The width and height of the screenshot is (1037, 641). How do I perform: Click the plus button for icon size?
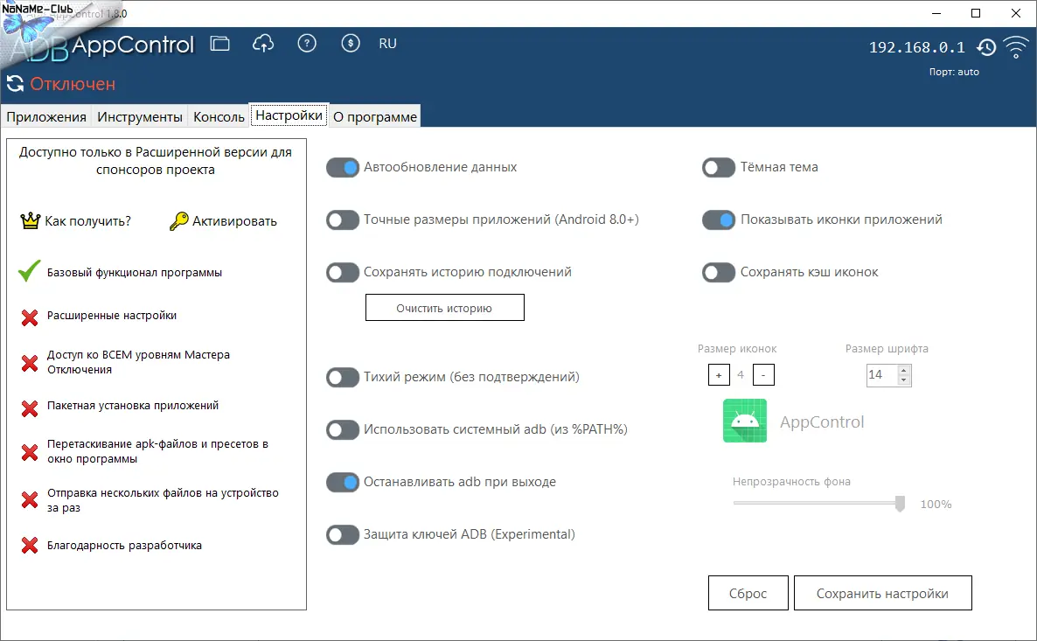coord(719,375)
